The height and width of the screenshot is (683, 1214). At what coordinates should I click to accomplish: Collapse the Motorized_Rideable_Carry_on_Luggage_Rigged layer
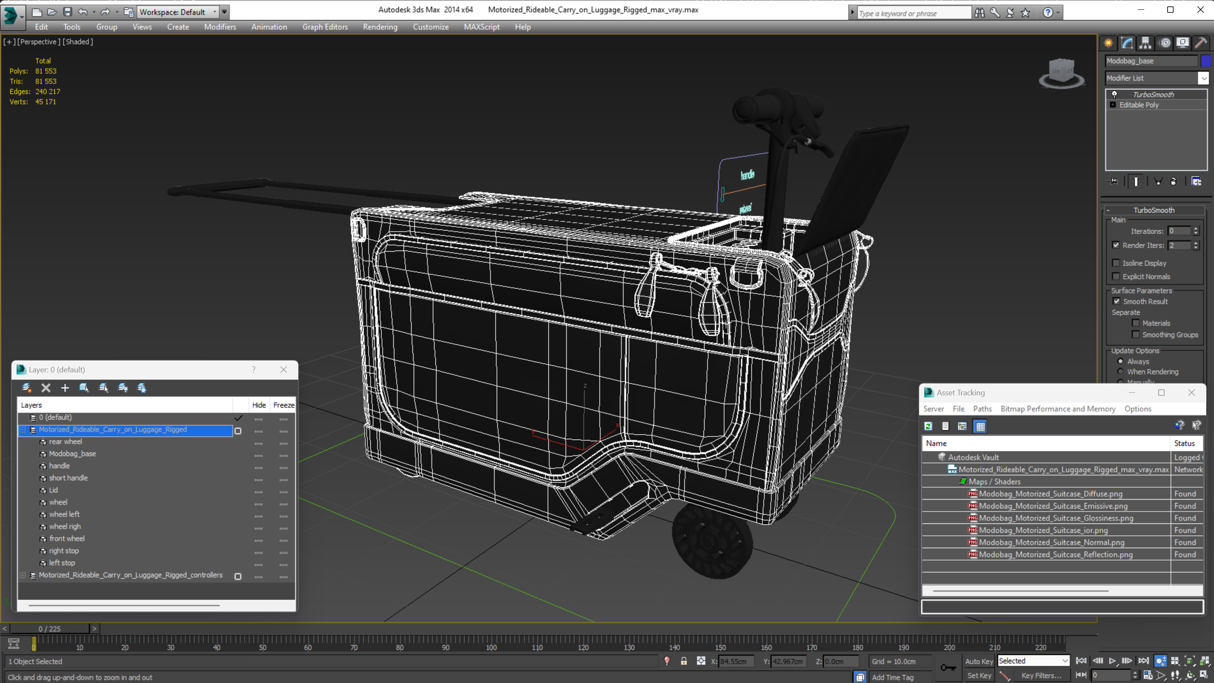23,429
